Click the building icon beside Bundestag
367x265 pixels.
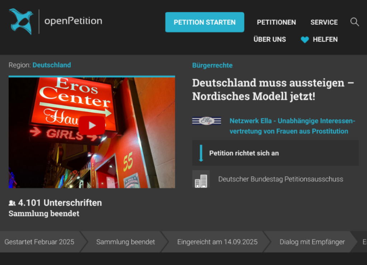[201, 179]
